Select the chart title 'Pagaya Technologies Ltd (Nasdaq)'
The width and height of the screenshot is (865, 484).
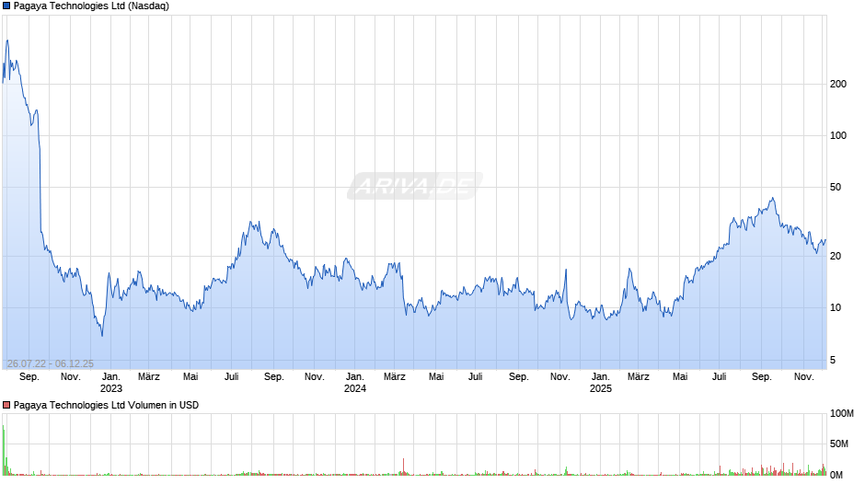pos(91,6)
